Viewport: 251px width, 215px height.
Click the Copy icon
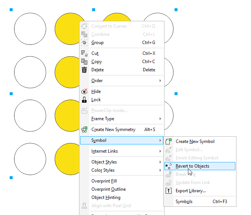pyautogui.click(x=84, y=62)
